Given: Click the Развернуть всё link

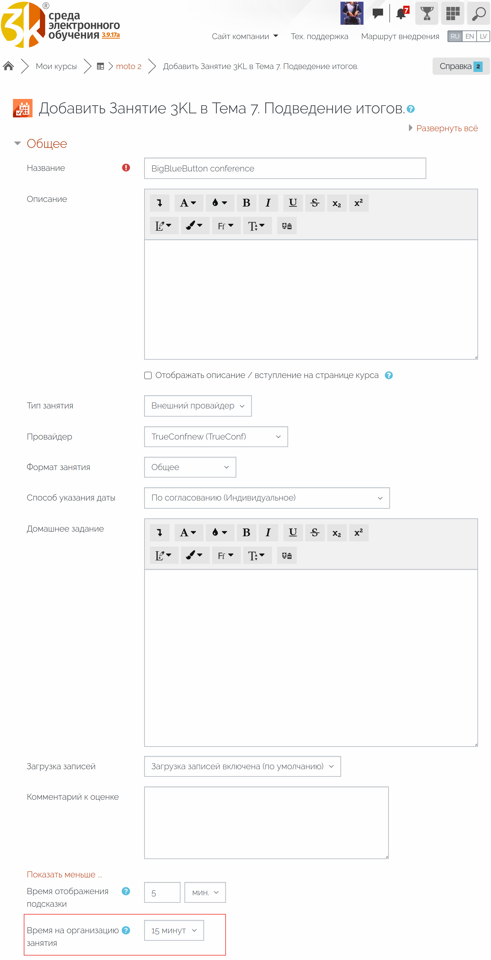Looking at the screenshot, I should coord(447,128).
